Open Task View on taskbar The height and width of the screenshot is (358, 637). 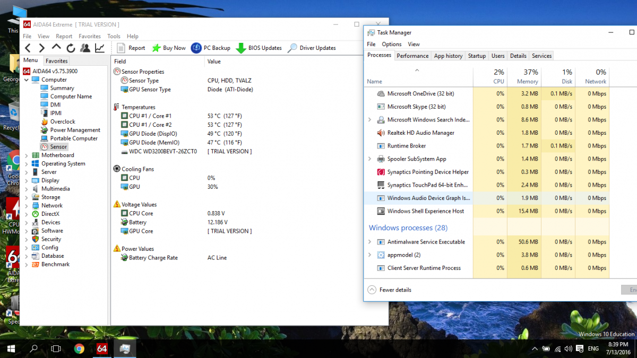(x=56, y=348)
